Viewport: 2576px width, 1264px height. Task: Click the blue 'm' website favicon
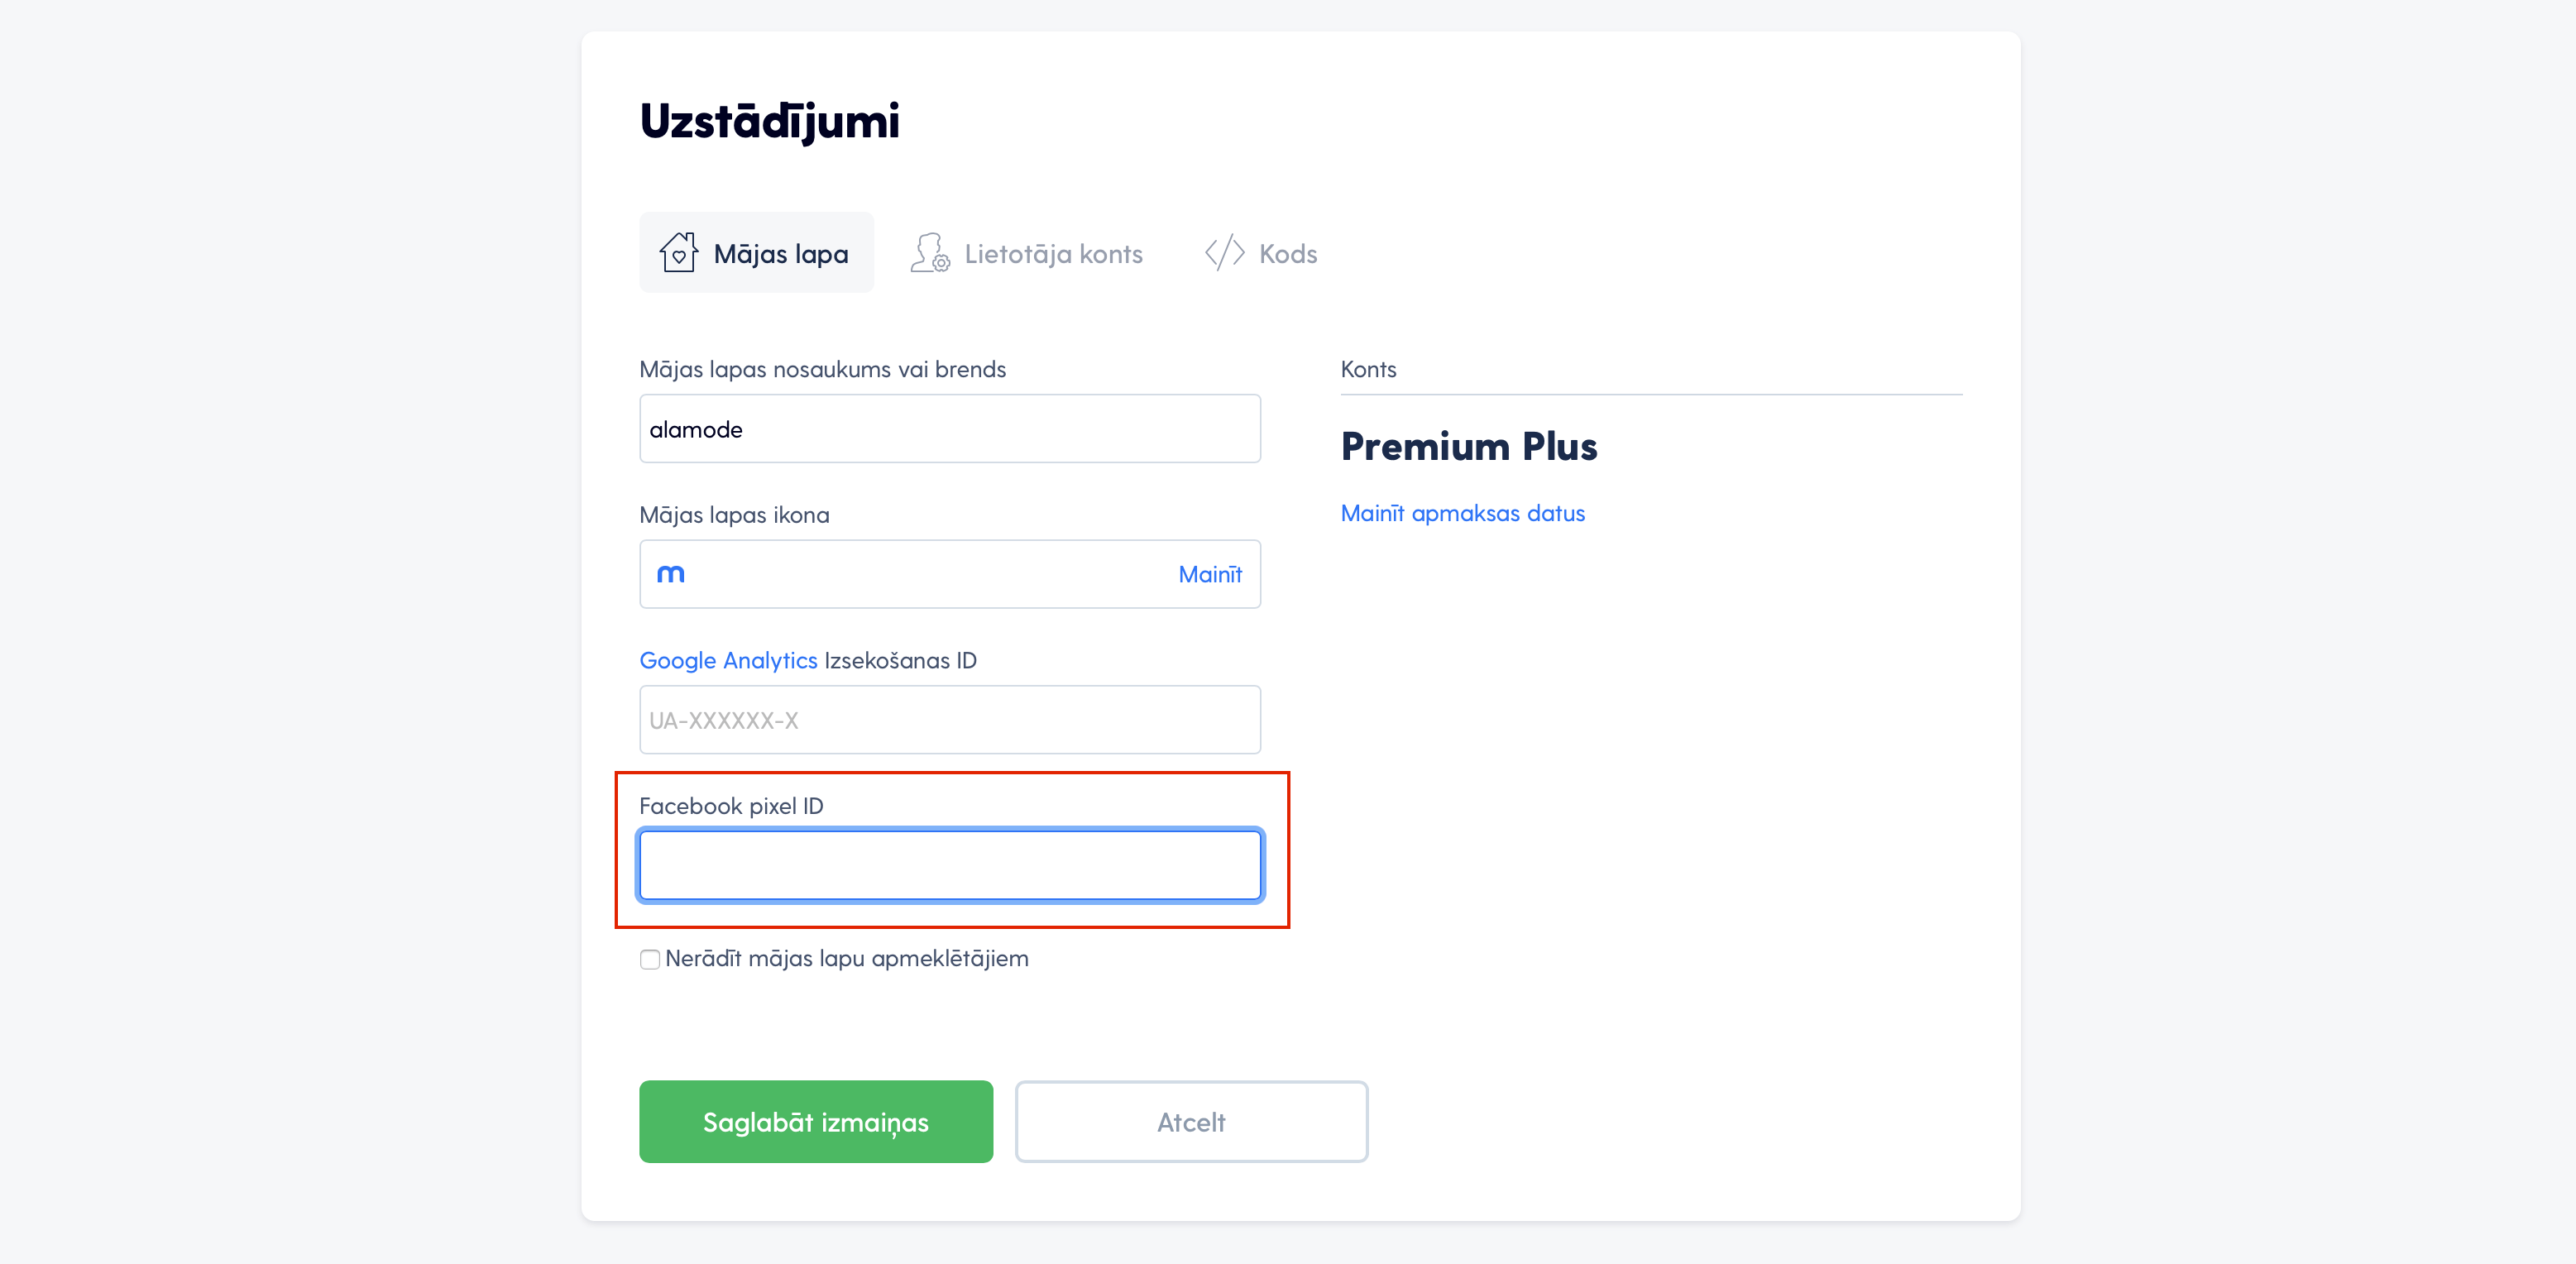point(670,574)
